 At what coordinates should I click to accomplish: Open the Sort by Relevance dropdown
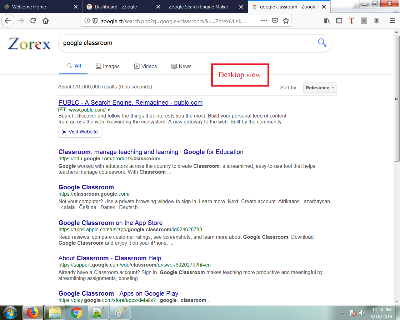point(320,88)
